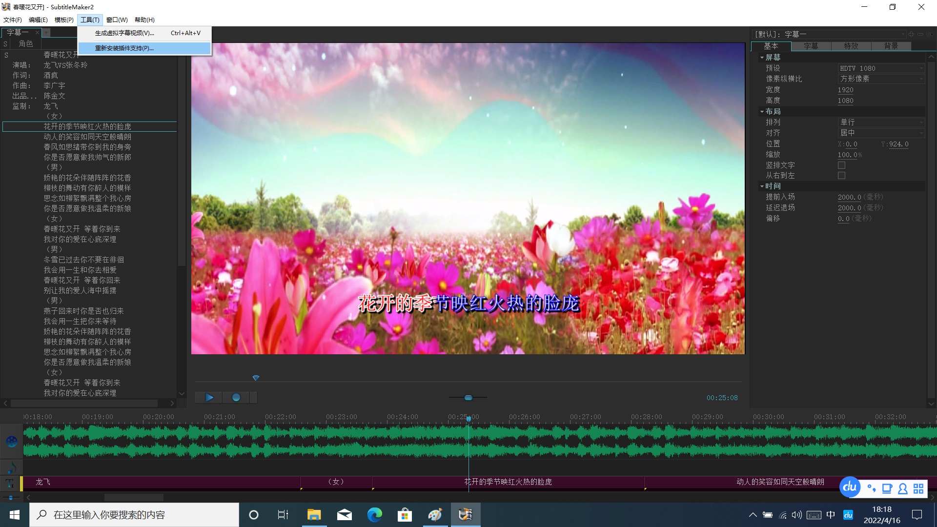Select timeline subtitle clip 花开的季节映红火热的脸庞
Image resolution: width=937 pixels, height=527 pixels.
(508, 482)
